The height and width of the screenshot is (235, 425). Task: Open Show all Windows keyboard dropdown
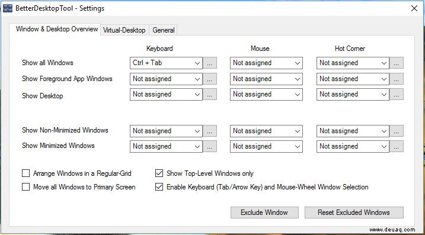(x=166, y=63)
